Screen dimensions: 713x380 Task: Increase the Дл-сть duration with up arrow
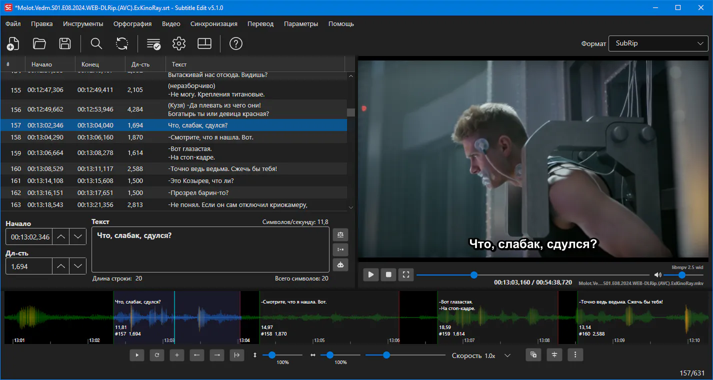click(x=61, y=266)
